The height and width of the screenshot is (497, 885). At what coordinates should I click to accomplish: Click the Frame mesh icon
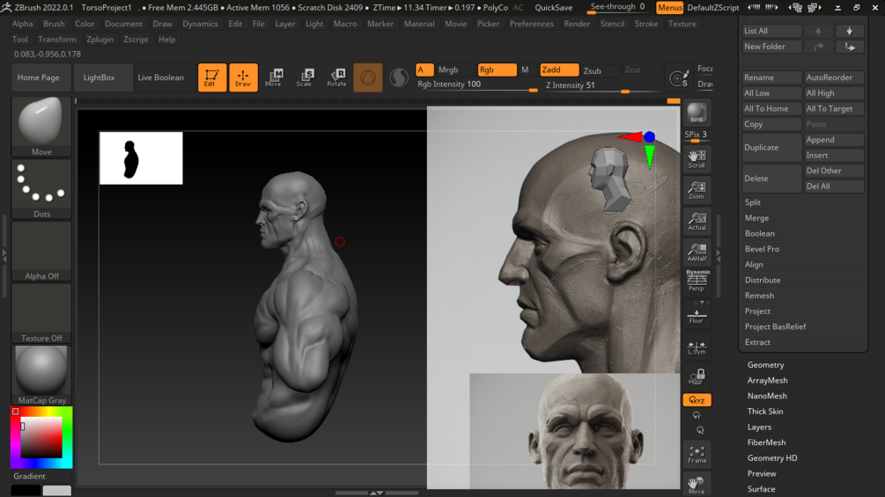(x=697, y=455)
